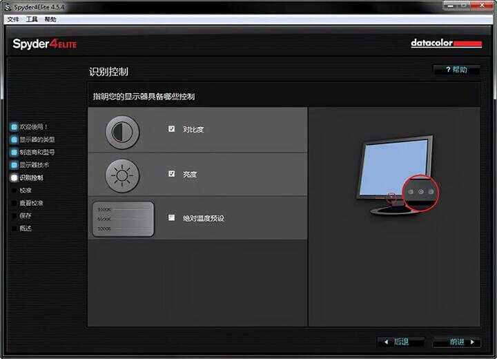Click the color temperature presets panel image
Viewport: 497px width, 359px height.
click(x=124, y=219)
